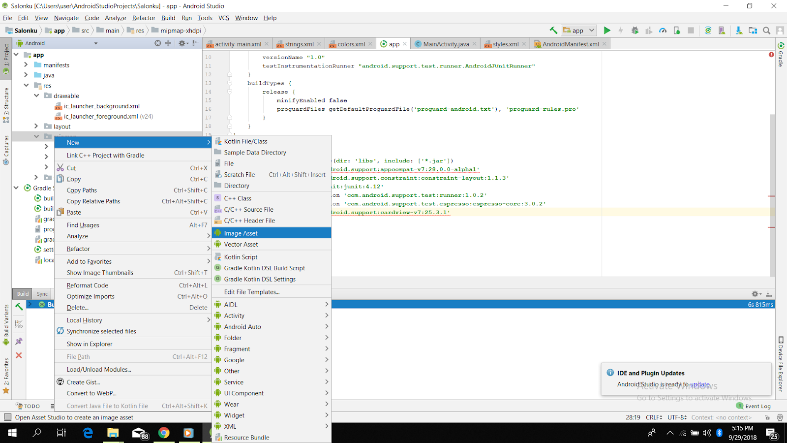The width and height of the screenshot is (787, 443).
Task: Sync project with Gradle files
Action: [708, 30]
